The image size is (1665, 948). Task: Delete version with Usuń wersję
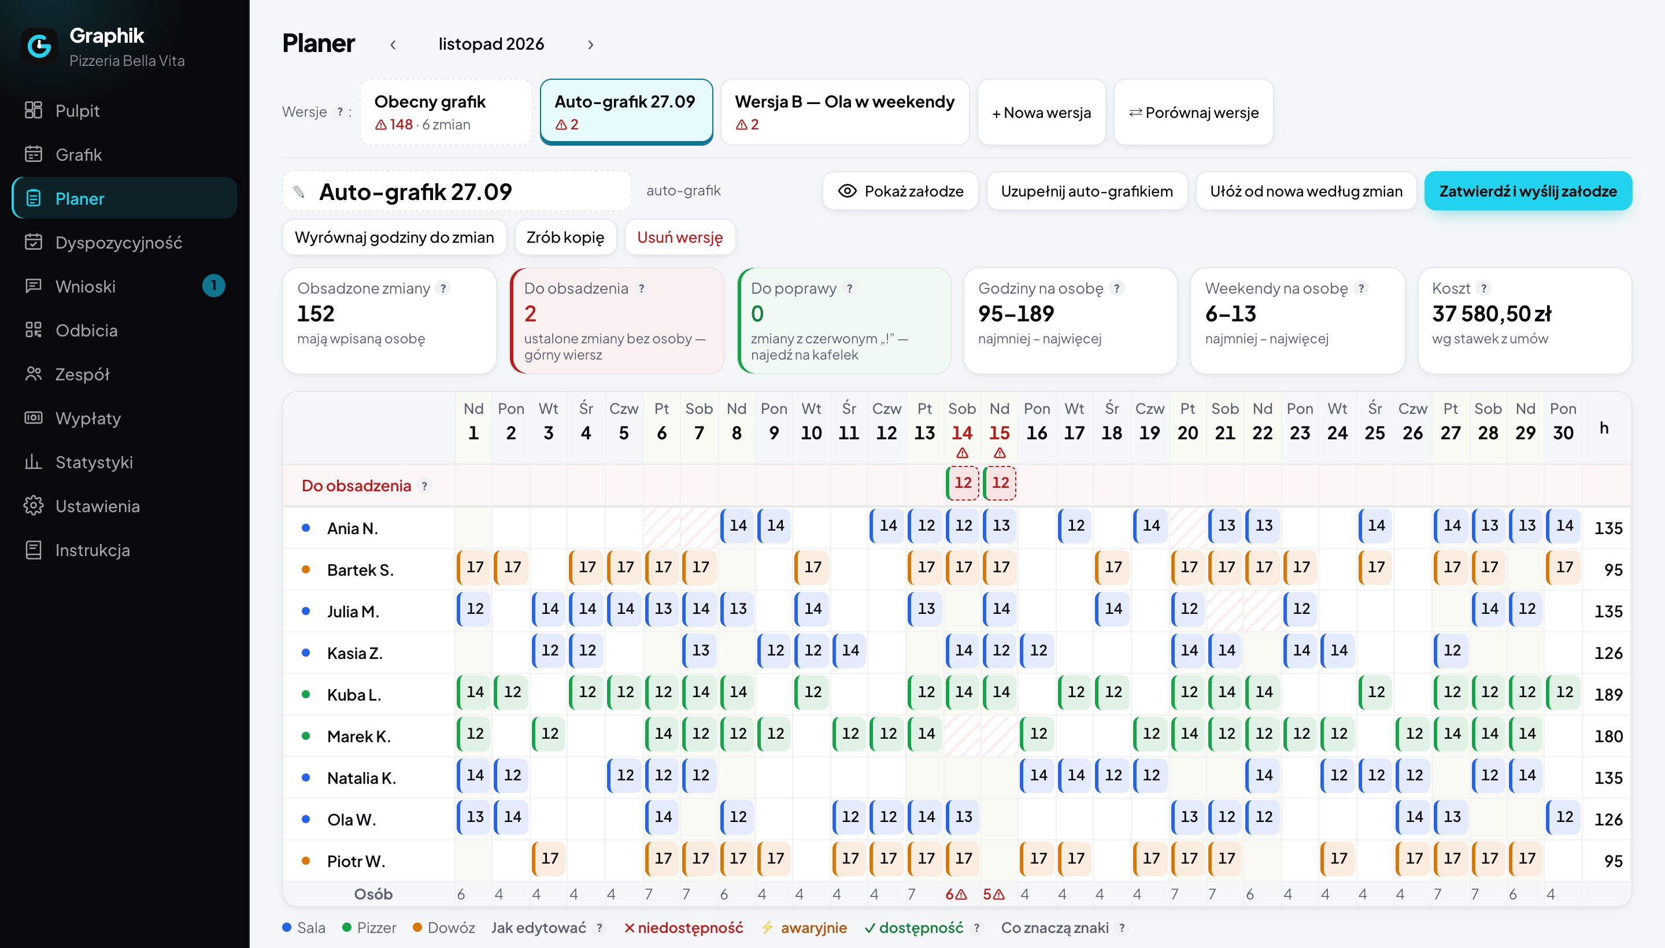[680, 237]
